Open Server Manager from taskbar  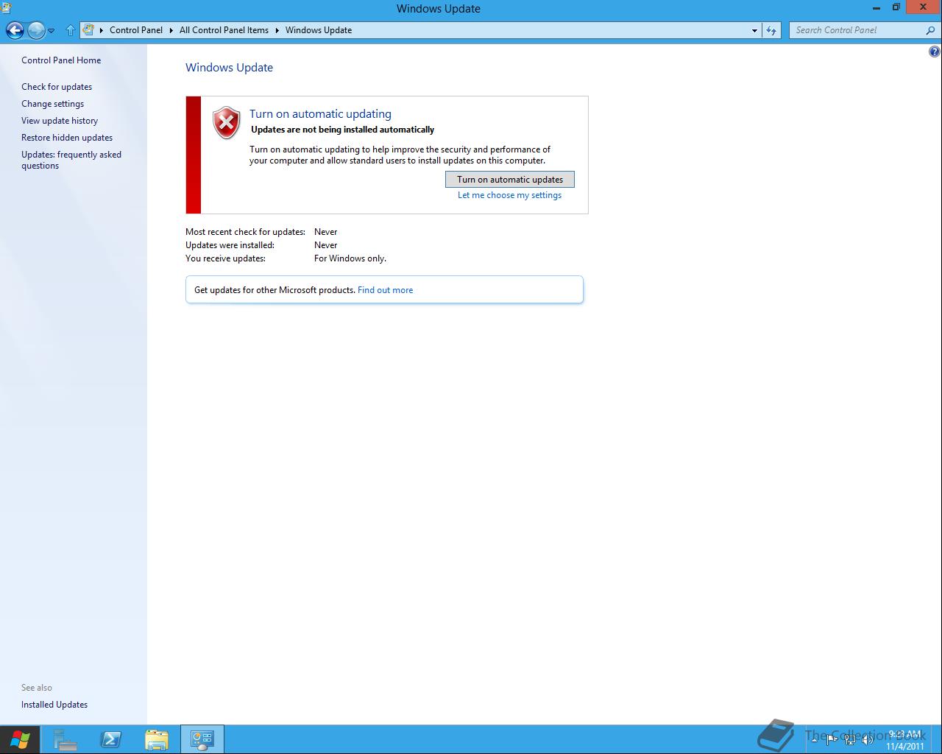[x=65, y=739]
